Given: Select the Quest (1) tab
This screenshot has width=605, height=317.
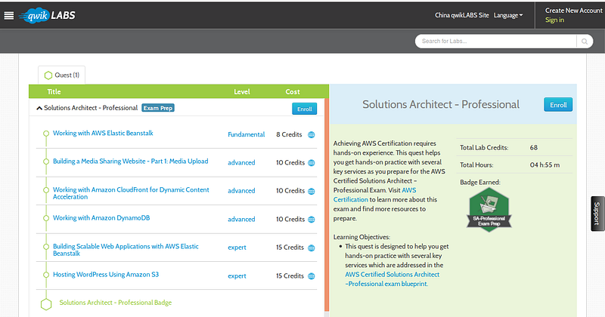Looking at the screenshot, I should [62, 75].
